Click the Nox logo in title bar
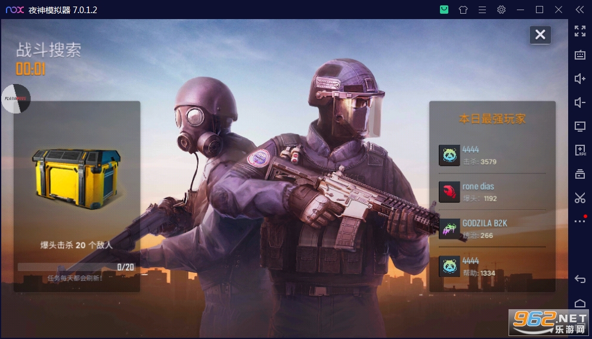Image resolution: width=592 pixels, height=339 pixels. 15,10
